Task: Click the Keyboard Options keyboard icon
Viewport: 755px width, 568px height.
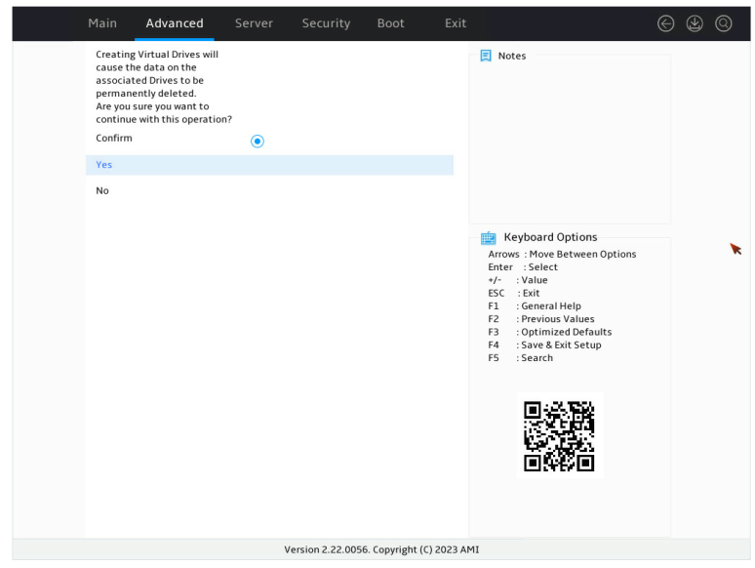Action: pyautogui.click(x=489, y=237)
